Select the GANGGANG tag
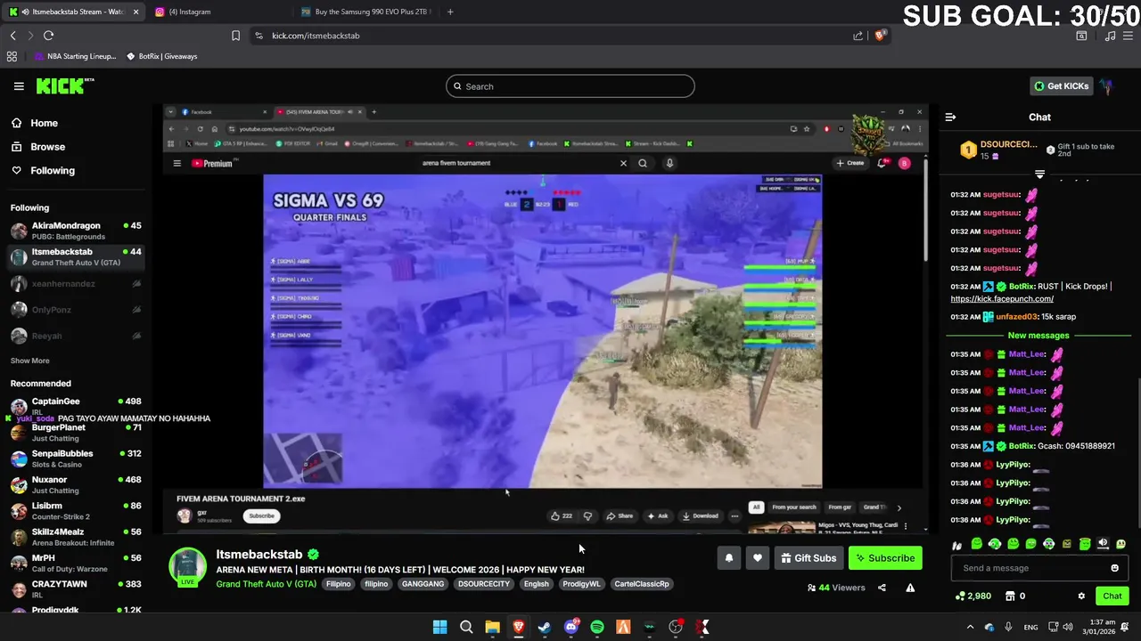The image size is (1141, 641). coord(423,584)
